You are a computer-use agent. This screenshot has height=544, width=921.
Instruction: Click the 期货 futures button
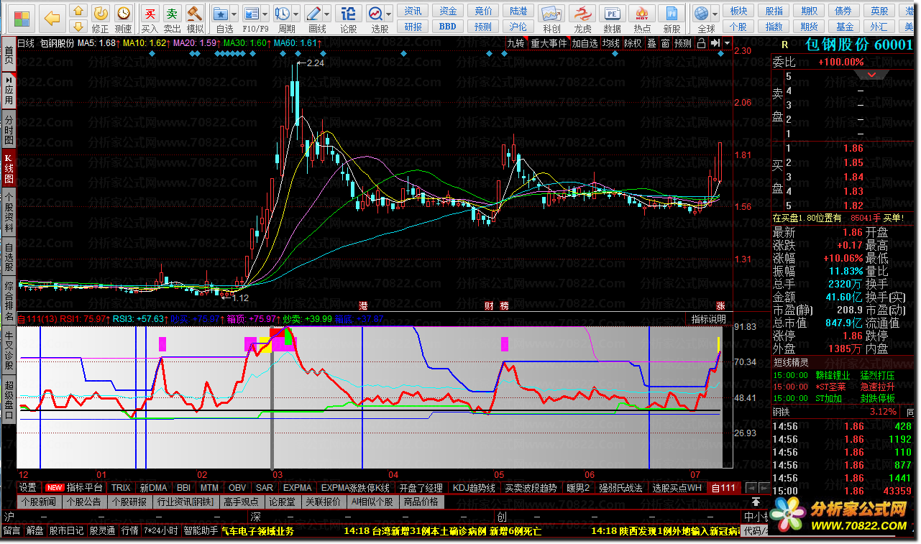(x=809, y=27)
